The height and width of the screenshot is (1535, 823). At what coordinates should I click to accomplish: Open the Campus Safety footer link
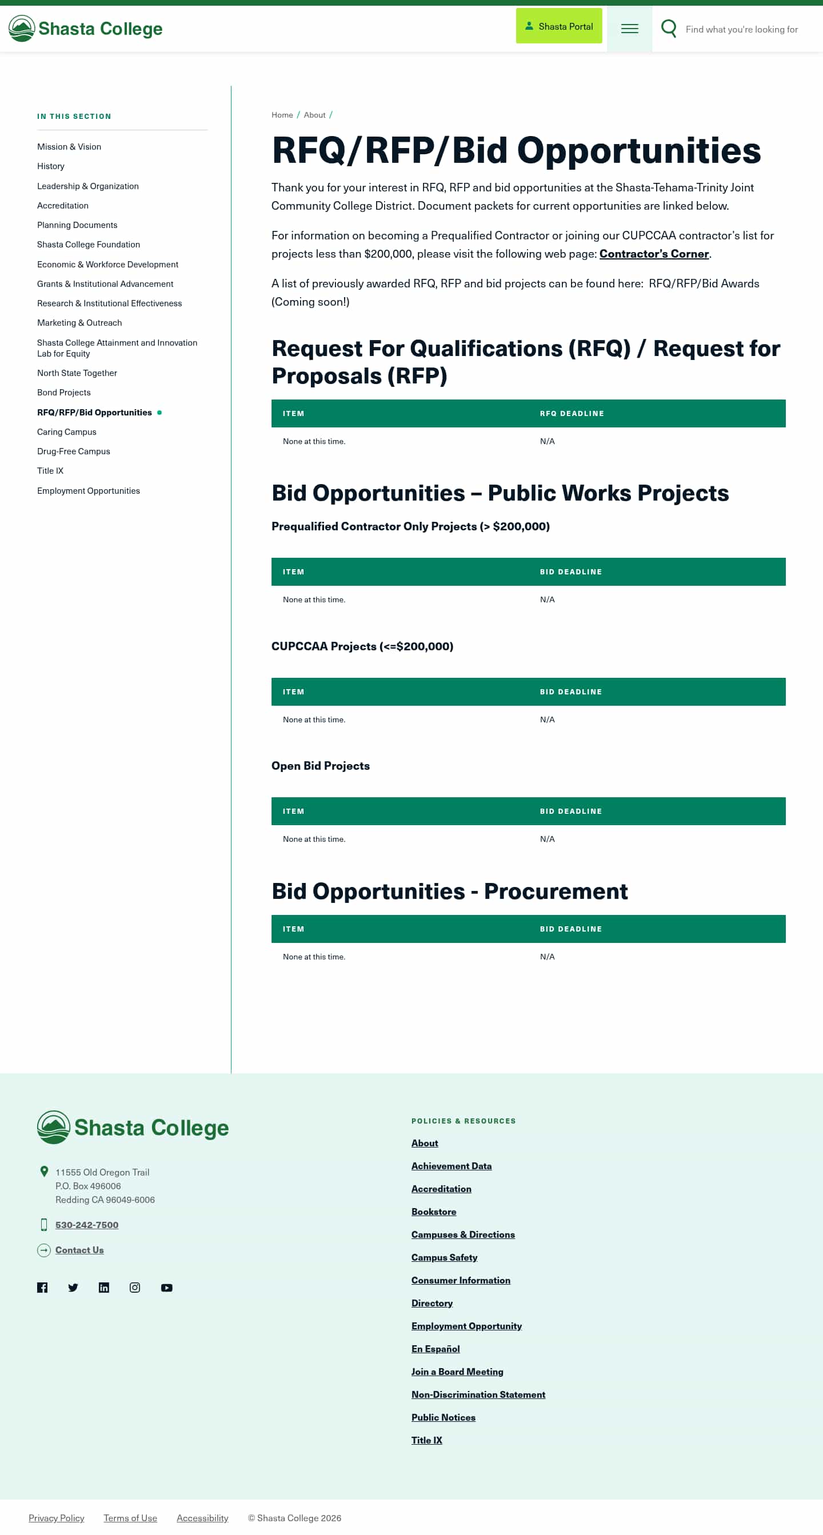pos(444,1257)
